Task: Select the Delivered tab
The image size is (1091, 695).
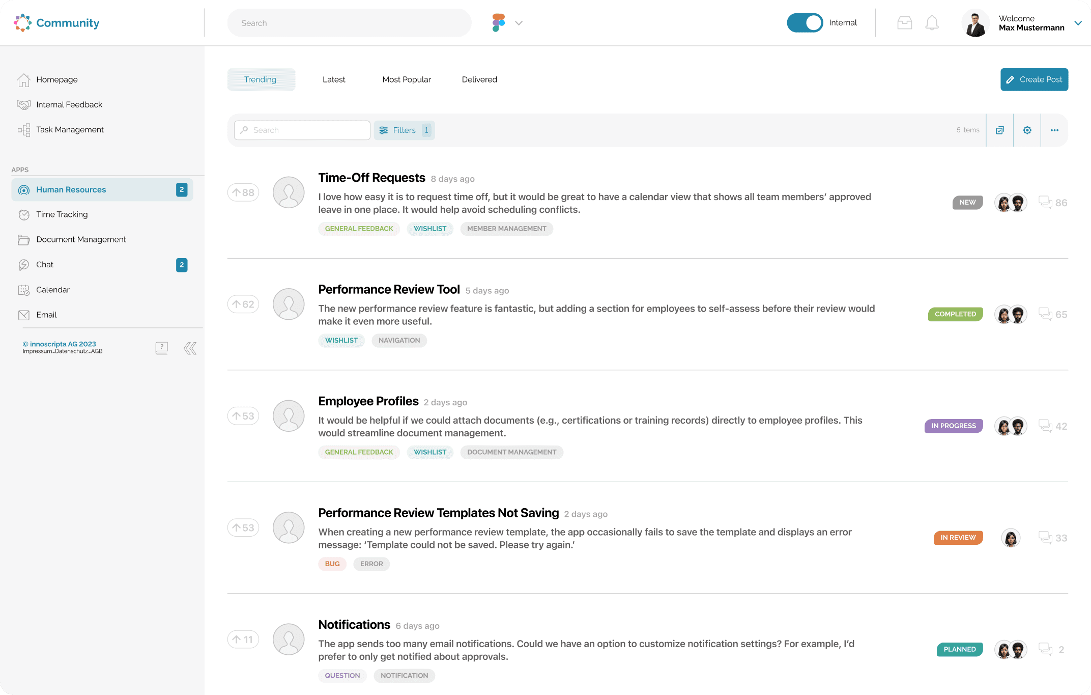Action: (x=479, y=79)
